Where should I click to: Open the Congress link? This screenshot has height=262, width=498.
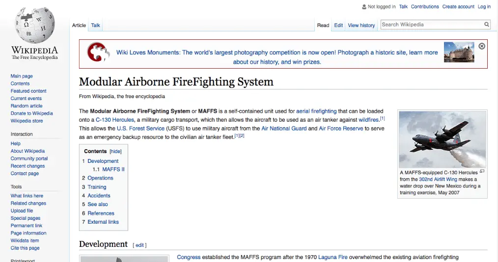coord(189,257)
